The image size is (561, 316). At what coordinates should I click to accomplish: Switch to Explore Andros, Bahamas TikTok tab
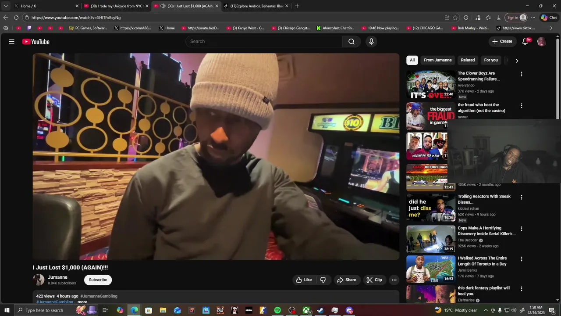tap(256, 6)
